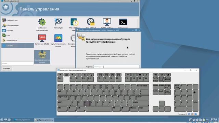Viewport: 219px width, 123px height.
Task: Toggle Num Lock on the virtual keyboard
Action: pyautogui.click(x=177, y=87)
